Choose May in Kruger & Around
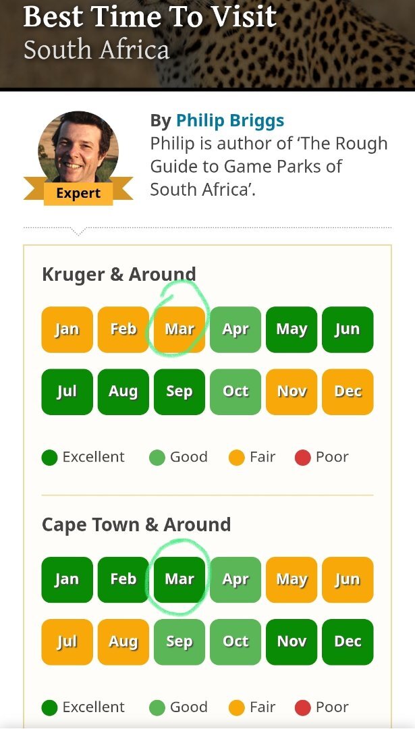 [x=292, y=329]
